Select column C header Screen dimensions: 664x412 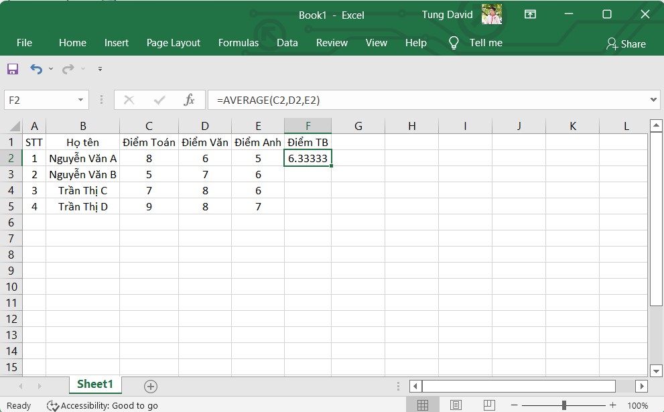[149, 126]
